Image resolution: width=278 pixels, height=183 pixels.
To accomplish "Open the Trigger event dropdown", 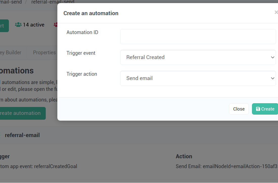I will point(198,57).
